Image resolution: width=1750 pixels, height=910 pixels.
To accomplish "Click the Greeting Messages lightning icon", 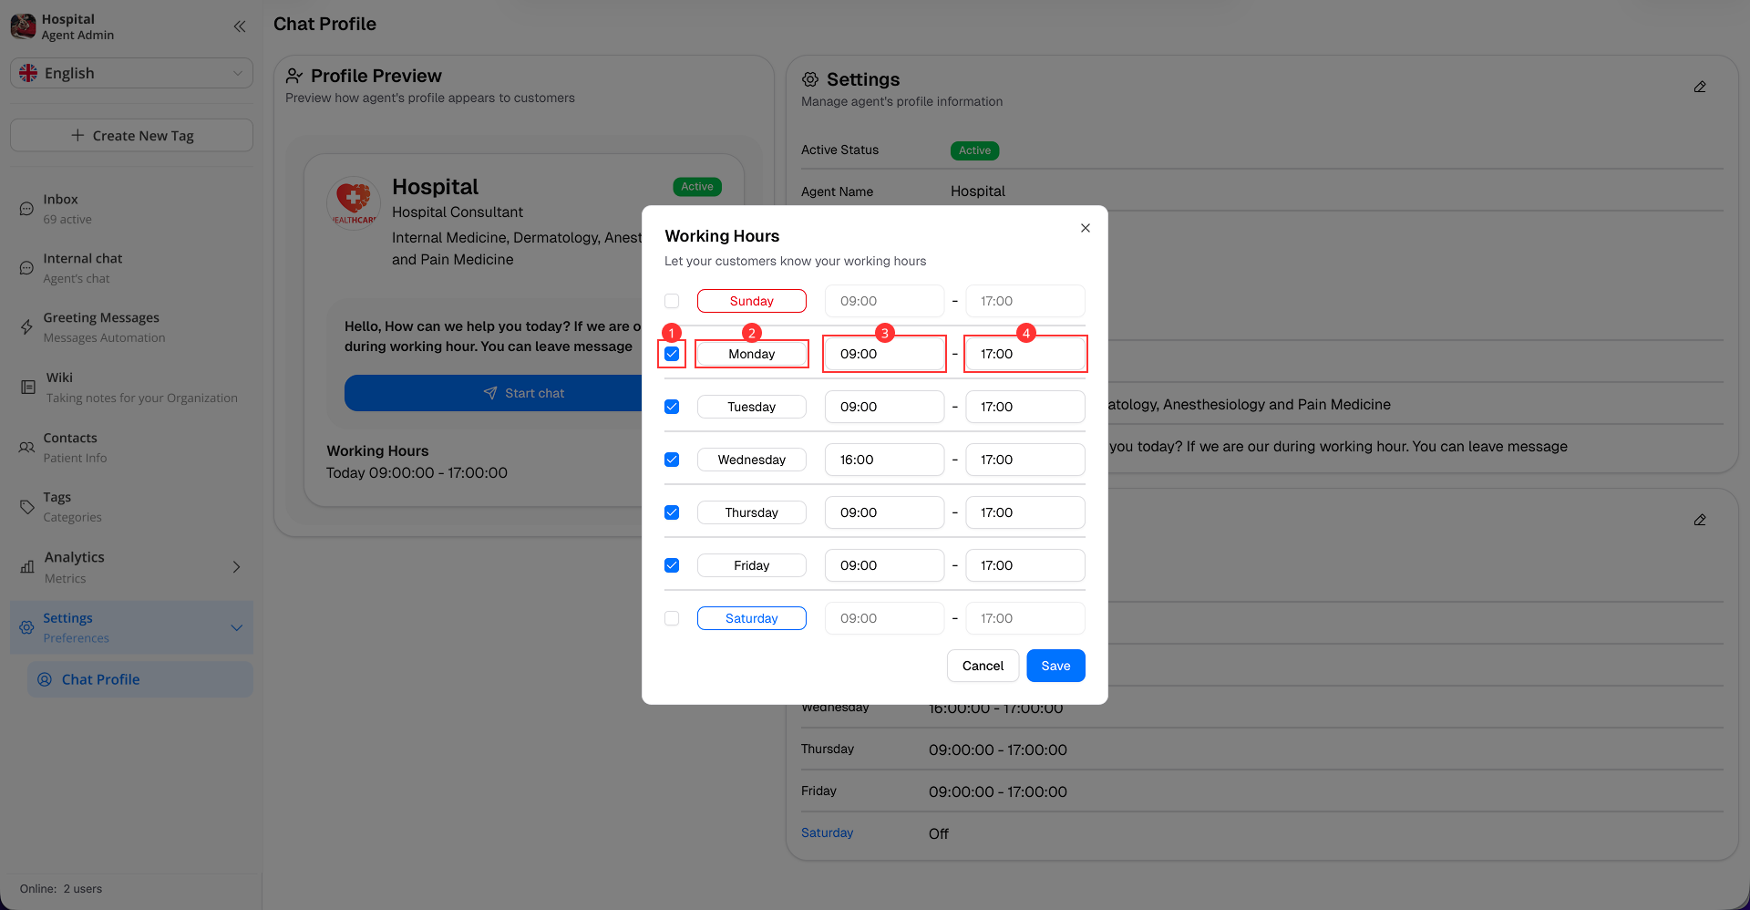I will click(x=27, y=327).
